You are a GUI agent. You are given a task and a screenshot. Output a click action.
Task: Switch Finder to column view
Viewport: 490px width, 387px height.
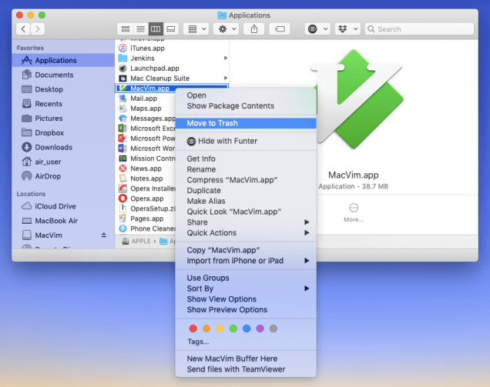pos(156,29)
